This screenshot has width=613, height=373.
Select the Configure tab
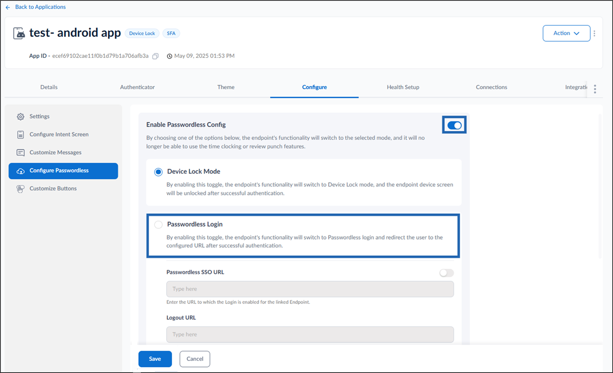click(314, 87)
